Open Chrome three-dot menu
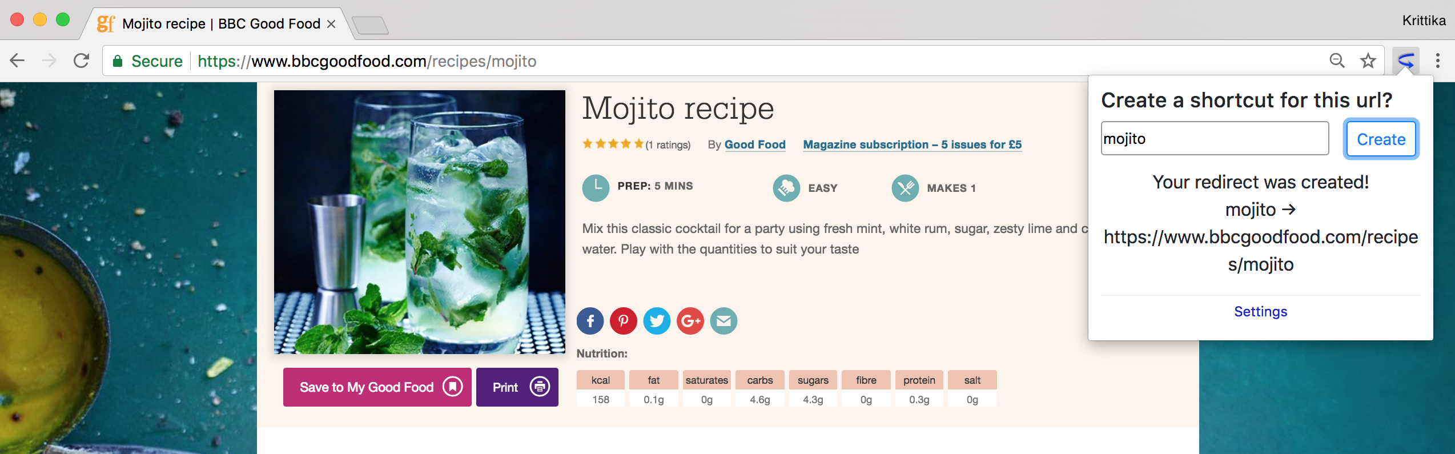Image resolution: width=1455 pixels, height=454 pixels. (x=1437, y=61)
